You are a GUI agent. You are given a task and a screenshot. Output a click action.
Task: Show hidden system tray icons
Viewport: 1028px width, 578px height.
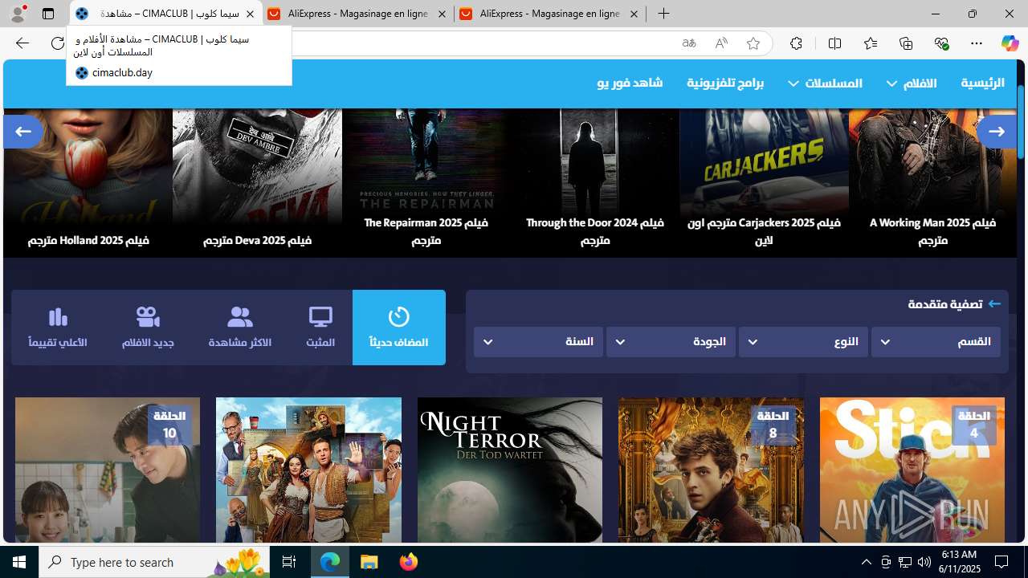click(866, 562)
